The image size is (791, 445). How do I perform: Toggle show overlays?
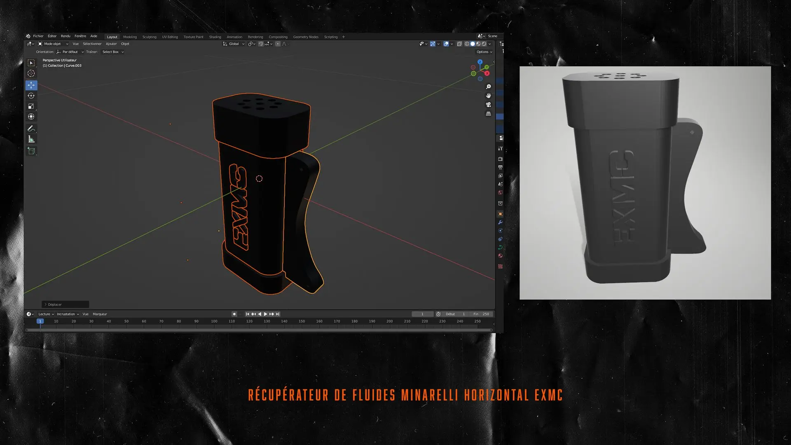point(446,44)
